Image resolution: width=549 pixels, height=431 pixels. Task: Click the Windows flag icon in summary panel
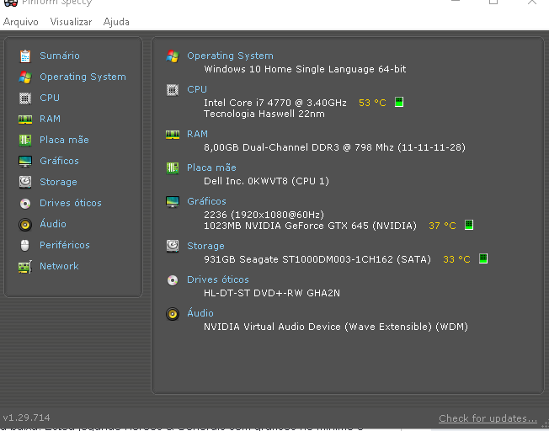pyautogui.click(x=173, y=56)
